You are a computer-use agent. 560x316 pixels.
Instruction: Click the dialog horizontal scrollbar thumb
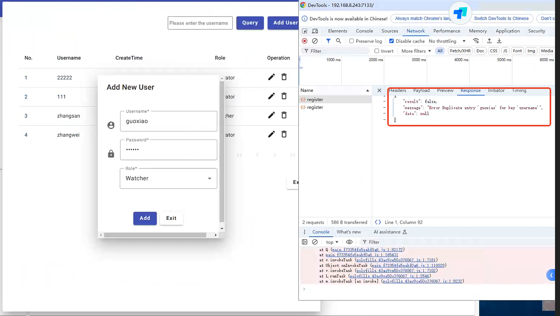tap(155, 235)
